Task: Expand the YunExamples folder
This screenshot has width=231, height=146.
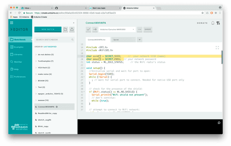Action: [45, 61]
